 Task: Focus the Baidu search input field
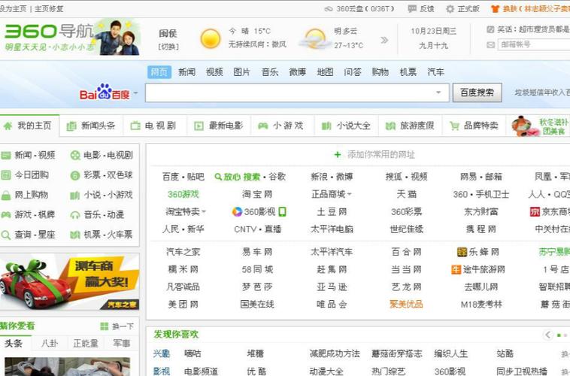[x=297, y=92]
